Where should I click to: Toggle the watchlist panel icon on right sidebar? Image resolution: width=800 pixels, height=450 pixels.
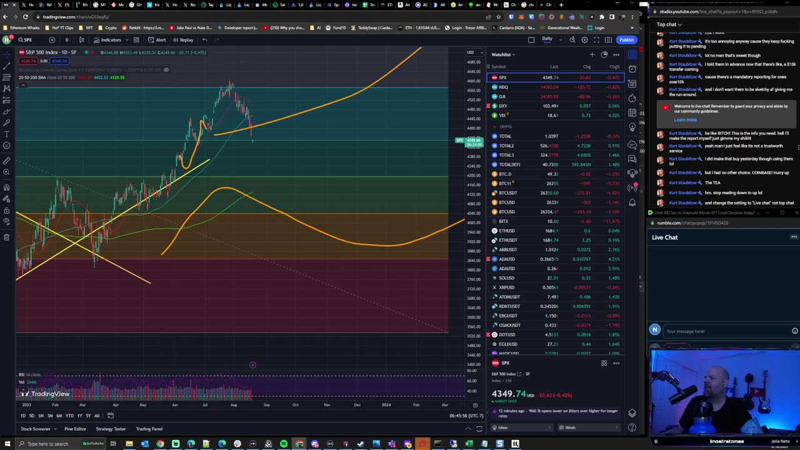tap(632, 55)
